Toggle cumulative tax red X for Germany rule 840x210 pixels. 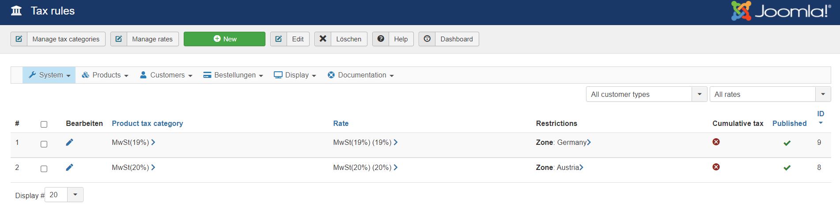(x=716, y=142)
